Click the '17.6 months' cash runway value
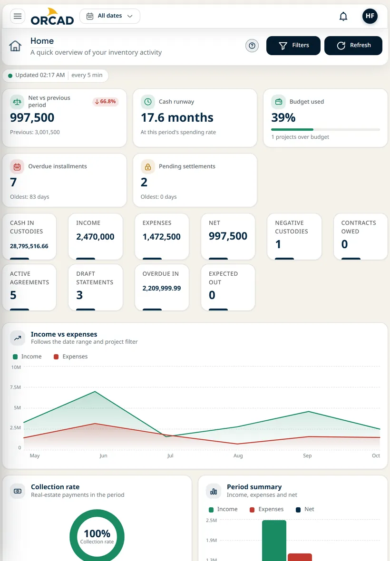 point(177,118)
